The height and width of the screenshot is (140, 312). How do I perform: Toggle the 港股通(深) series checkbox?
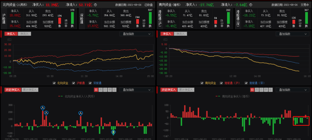coord(246,83)
